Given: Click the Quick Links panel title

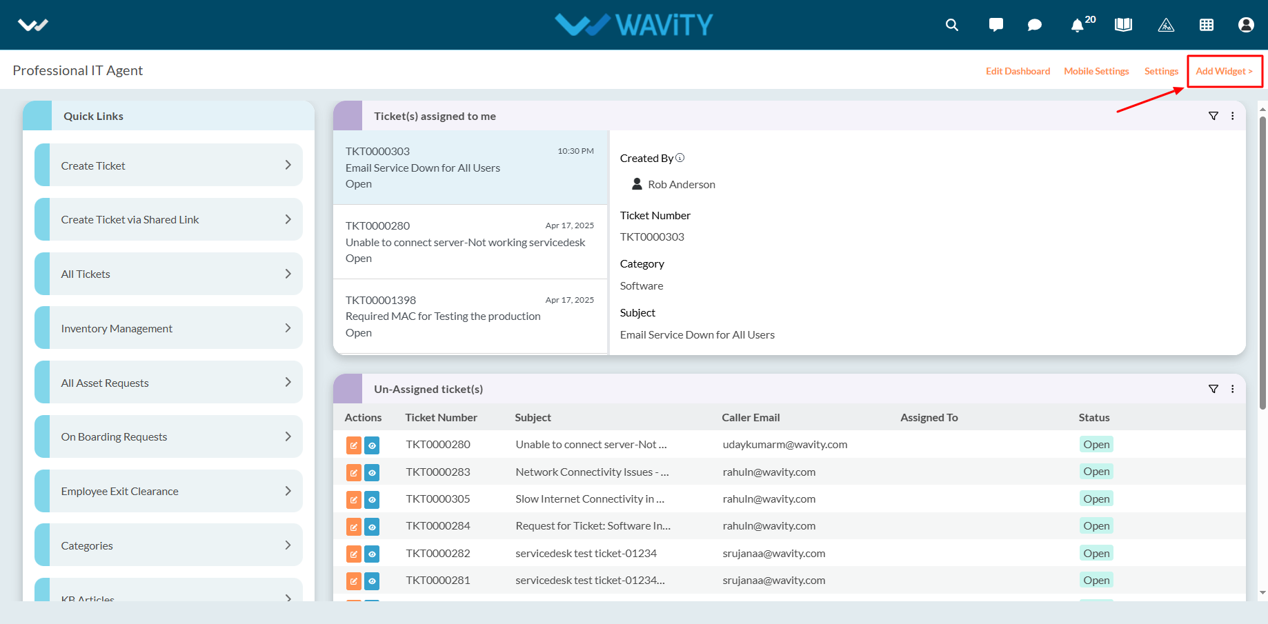Looking at the screenshot, I should tap(93, 116).
